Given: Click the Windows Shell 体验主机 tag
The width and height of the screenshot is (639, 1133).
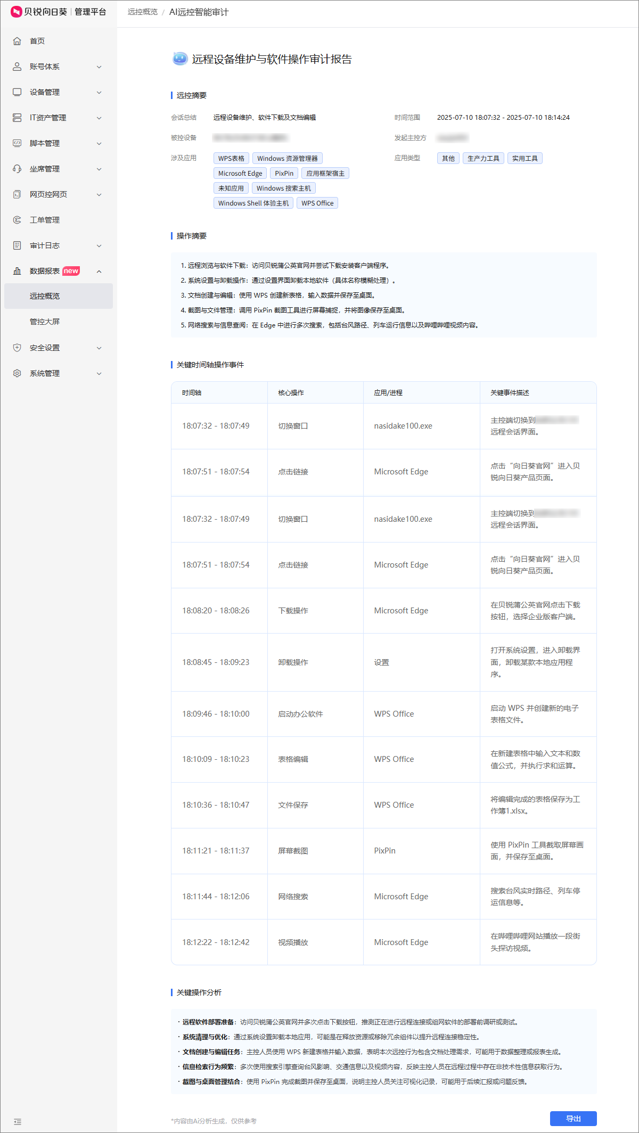Looking at the screenshot, I should (x=253, y=203).
